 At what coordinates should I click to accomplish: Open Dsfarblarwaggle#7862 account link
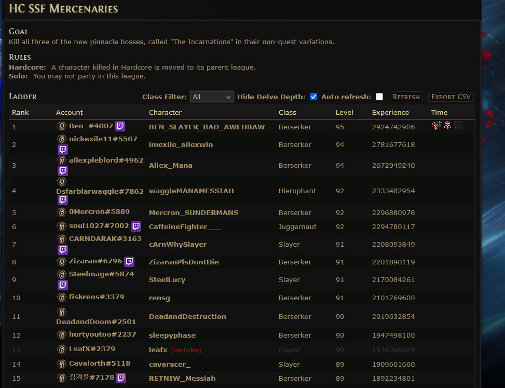point(100,191)
